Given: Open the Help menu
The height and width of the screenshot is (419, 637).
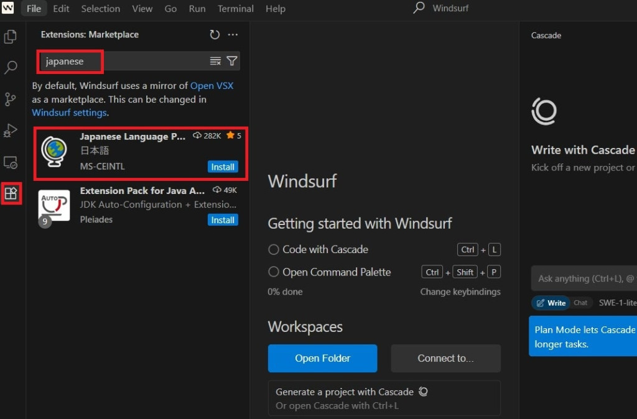Looking at the screenshot, I should click(276, 9).
